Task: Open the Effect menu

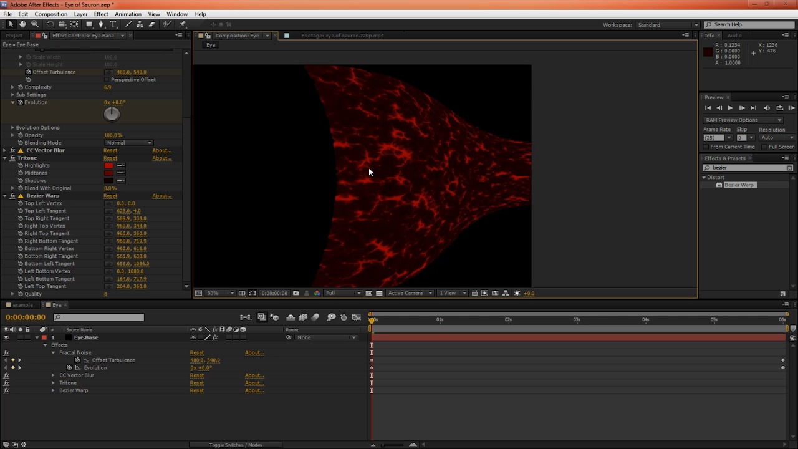Action: click(x=101, y=14)
